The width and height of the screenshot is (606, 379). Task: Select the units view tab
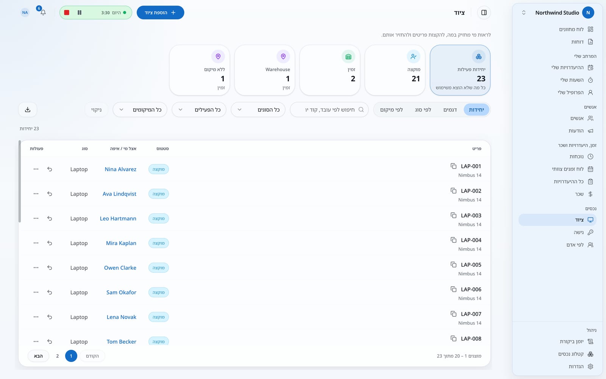(x=476, y=110)
